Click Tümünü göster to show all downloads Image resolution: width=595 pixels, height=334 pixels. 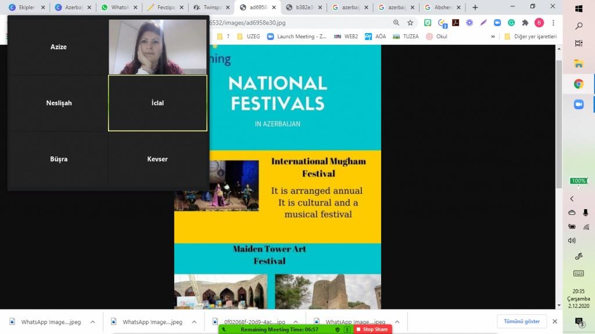coord(521,321)
